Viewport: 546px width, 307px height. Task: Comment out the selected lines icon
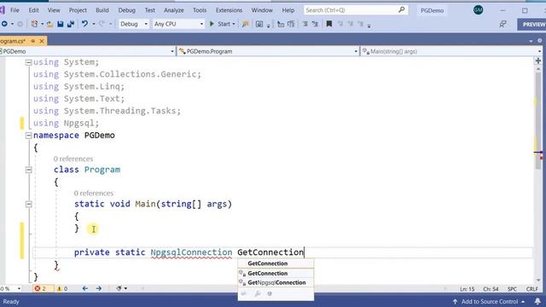click(281, 24)
